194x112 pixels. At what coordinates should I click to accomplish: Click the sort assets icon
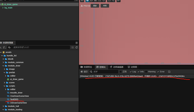pos(4,47)
